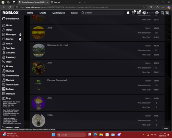
Task: Open Inventory in the sidebar
Action: pyautogui.click(x=9, y=57)
